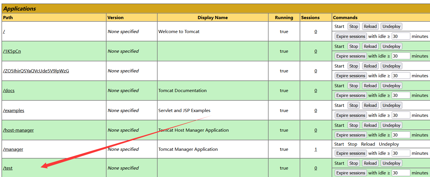Expire sessions for /manager
Image resolution: width=430 pixels, height=177 pixels.
(351, 153)
